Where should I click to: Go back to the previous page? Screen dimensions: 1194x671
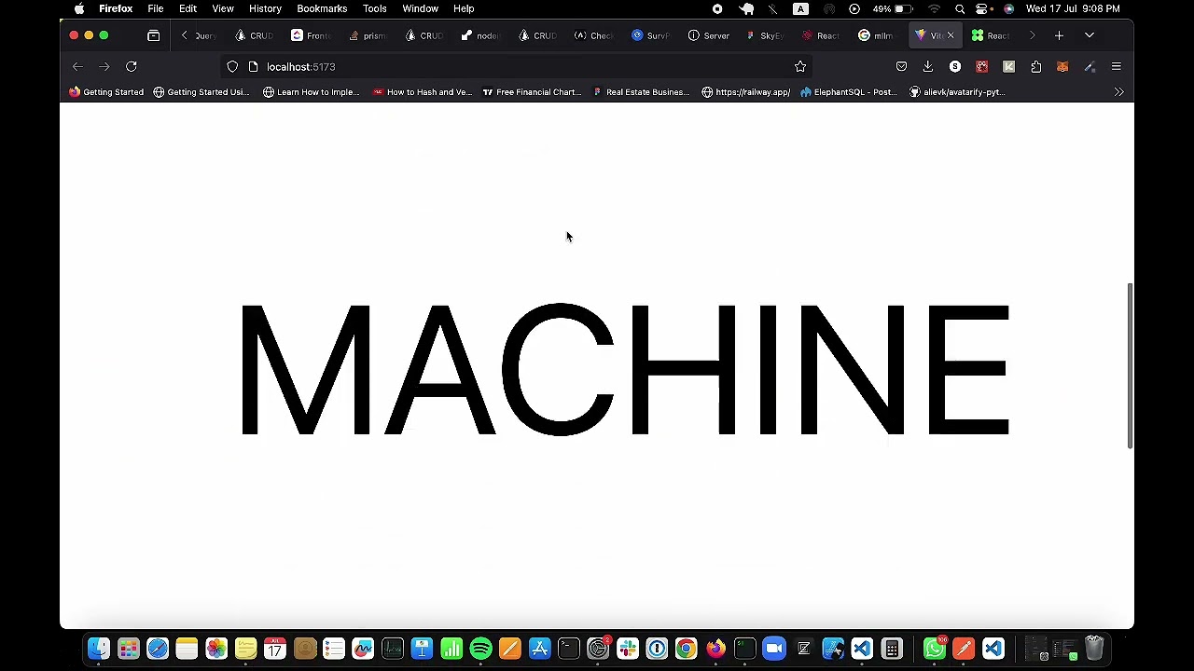(x=77, y=66)
